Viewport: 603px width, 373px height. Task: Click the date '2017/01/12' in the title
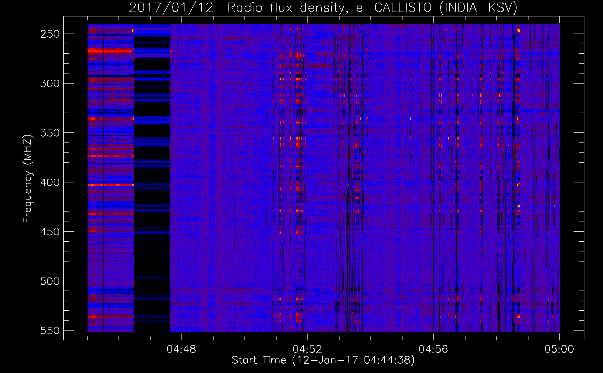(x=171, y=8)
